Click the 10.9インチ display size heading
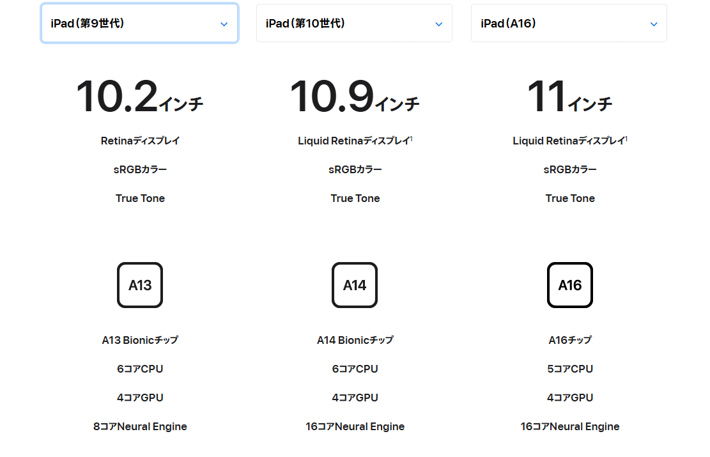This screenshot has height=457, width=710. (355, 97)
